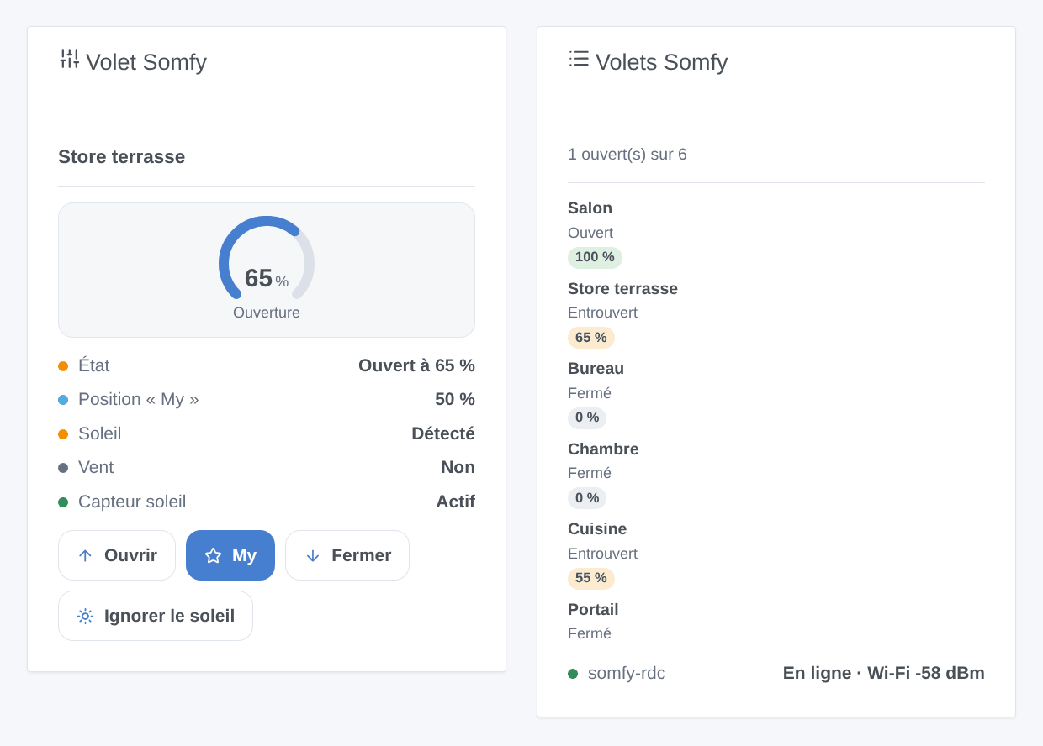Viewport: 1043px width, 746px height.
Task: Click the 'Détecté' sun value
Action: coord(443,433)
